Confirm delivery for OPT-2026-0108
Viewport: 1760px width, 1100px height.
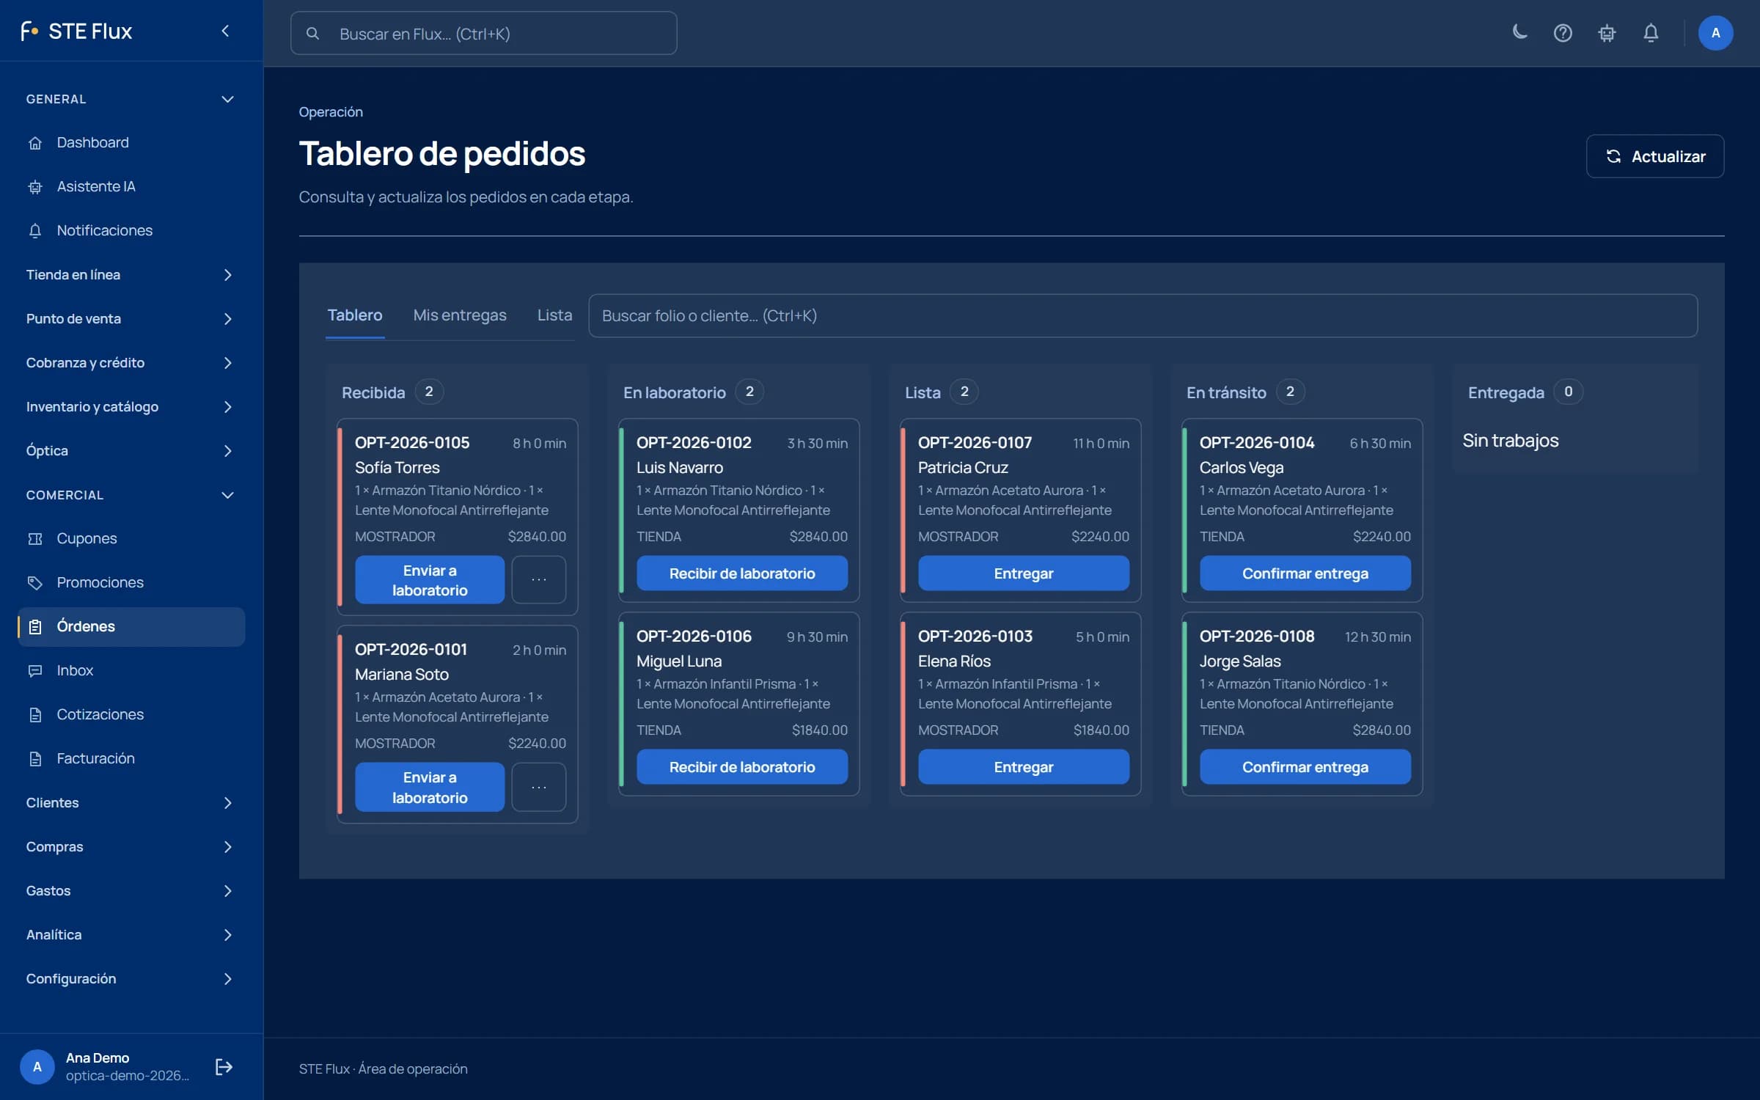(x=1305, y=766)
